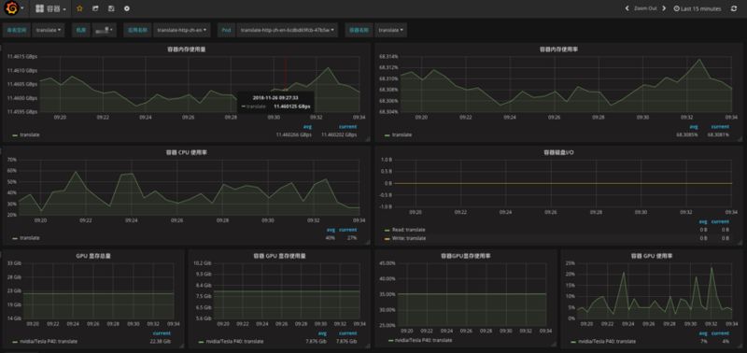Click the share dashboard icon
The image size is (747, 353).
click(95, 8)
